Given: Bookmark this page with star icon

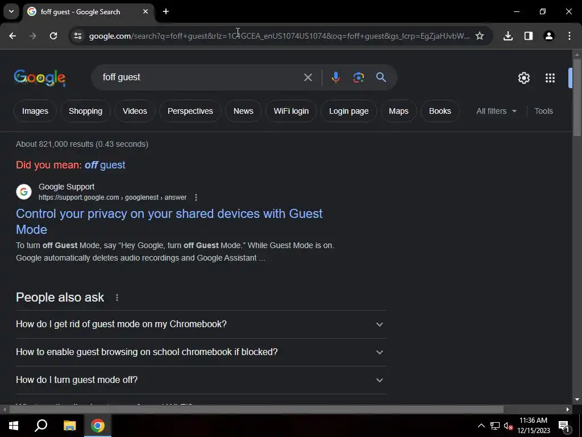Looking at the screenshot, I should [480, 36].
